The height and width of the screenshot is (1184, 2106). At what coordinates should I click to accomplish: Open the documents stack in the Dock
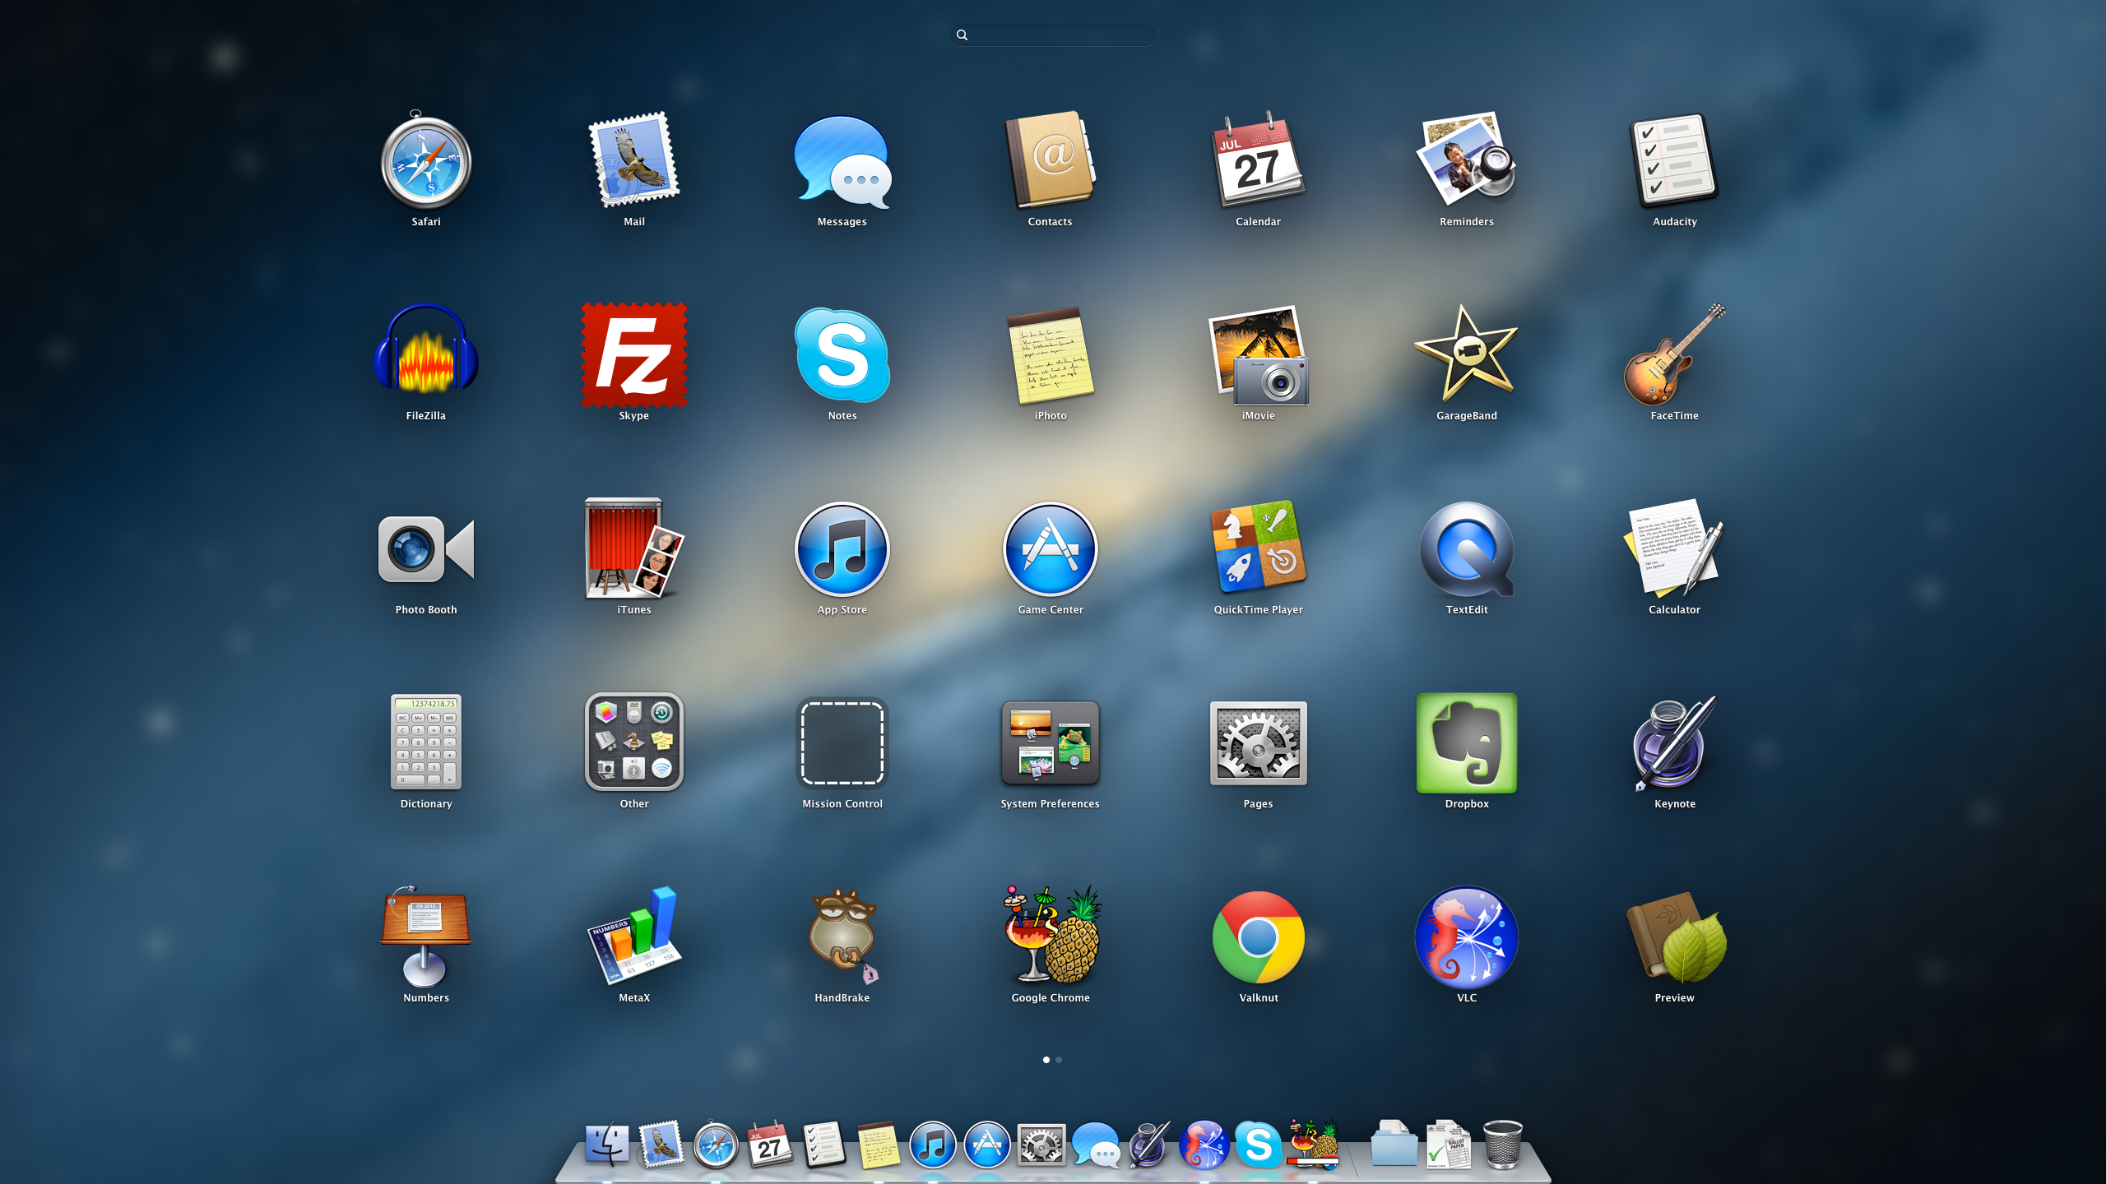[1448, 1145]
